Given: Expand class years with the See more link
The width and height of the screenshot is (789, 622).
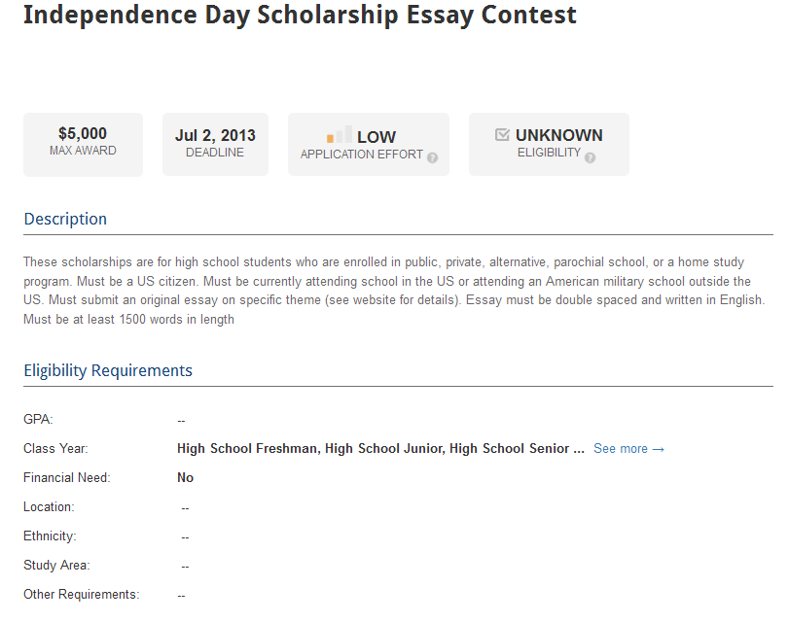Looking at the screenshot, I should 629,449.
